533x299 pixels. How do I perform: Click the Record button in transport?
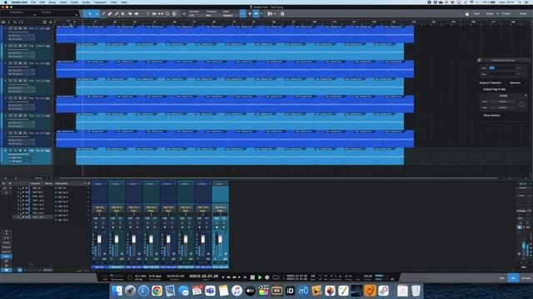coord(267,277)
